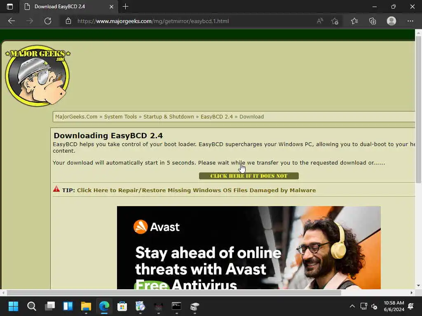Open the terminal app on taskbar

click(x=176, y=306)
